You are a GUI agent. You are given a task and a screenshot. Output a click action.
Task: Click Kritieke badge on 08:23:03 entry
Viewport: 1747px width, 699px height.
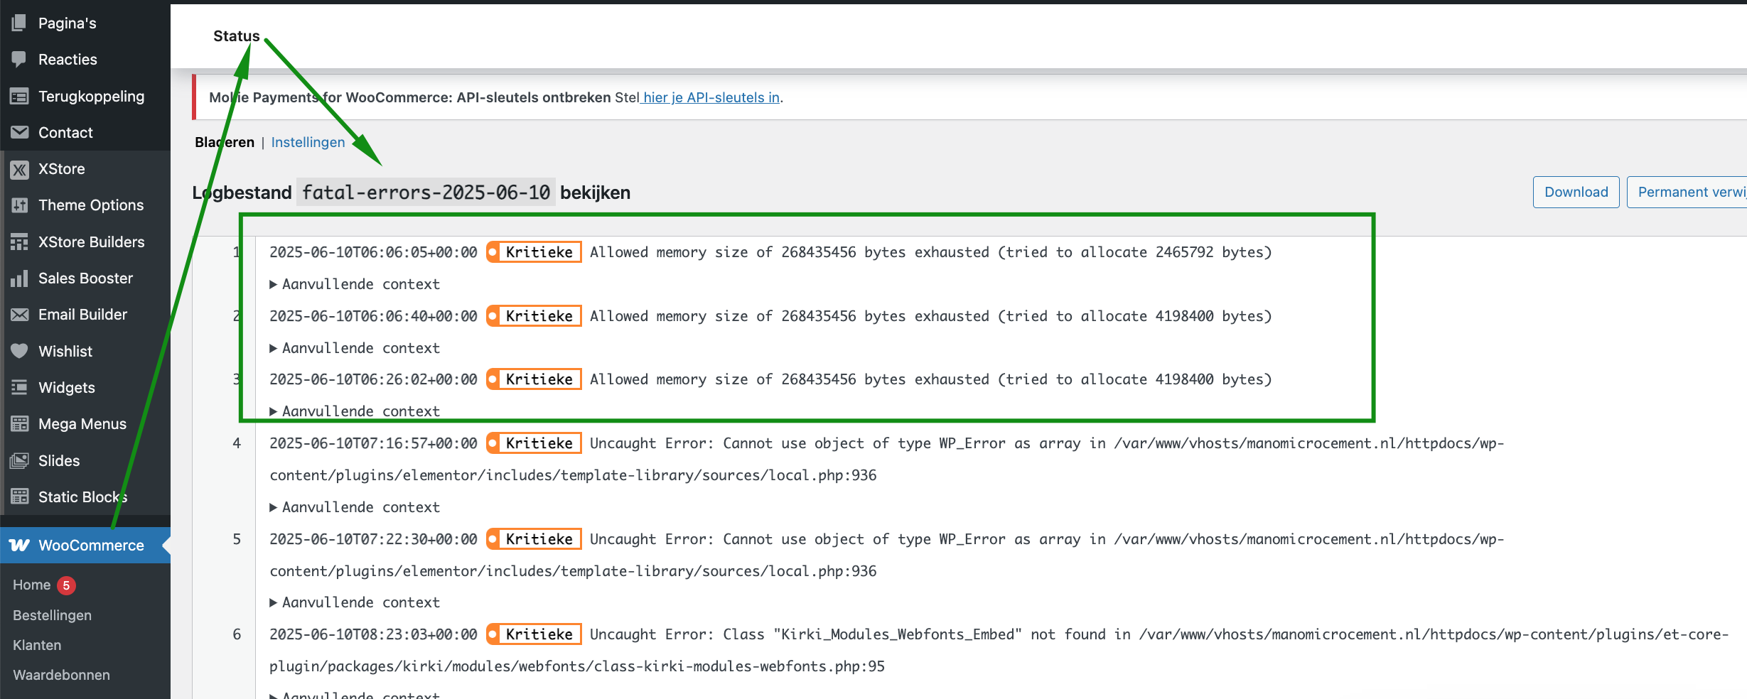(x=534, y=634)
